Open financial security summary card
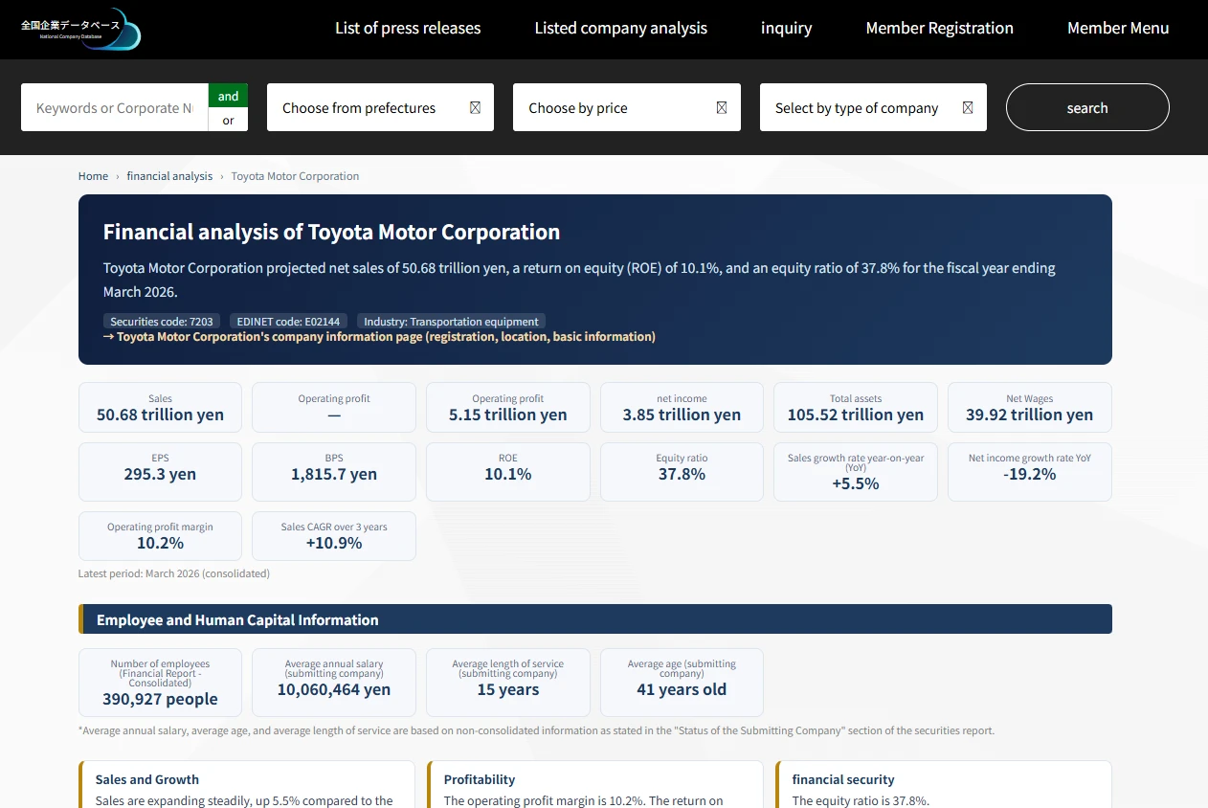This screenshot has height=808, width=1208. pos(944,785)
